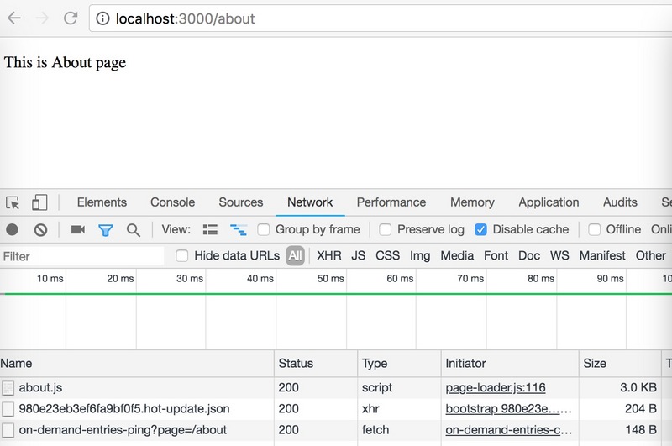
Task: Enable Group by frame checkbox
Action: [x=264, y=229]
